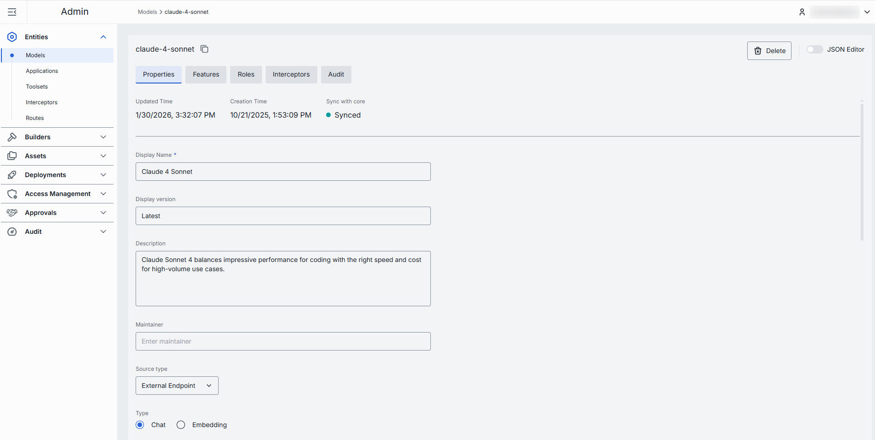Collapse the sidebar with the hamburger icon
The height and width of the screenshot is (440, 875).
click(x=12, y=12)
